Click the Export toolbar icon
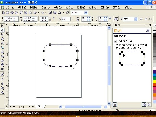The width and height of the screenshot is (156, 117). coord(55,13)
